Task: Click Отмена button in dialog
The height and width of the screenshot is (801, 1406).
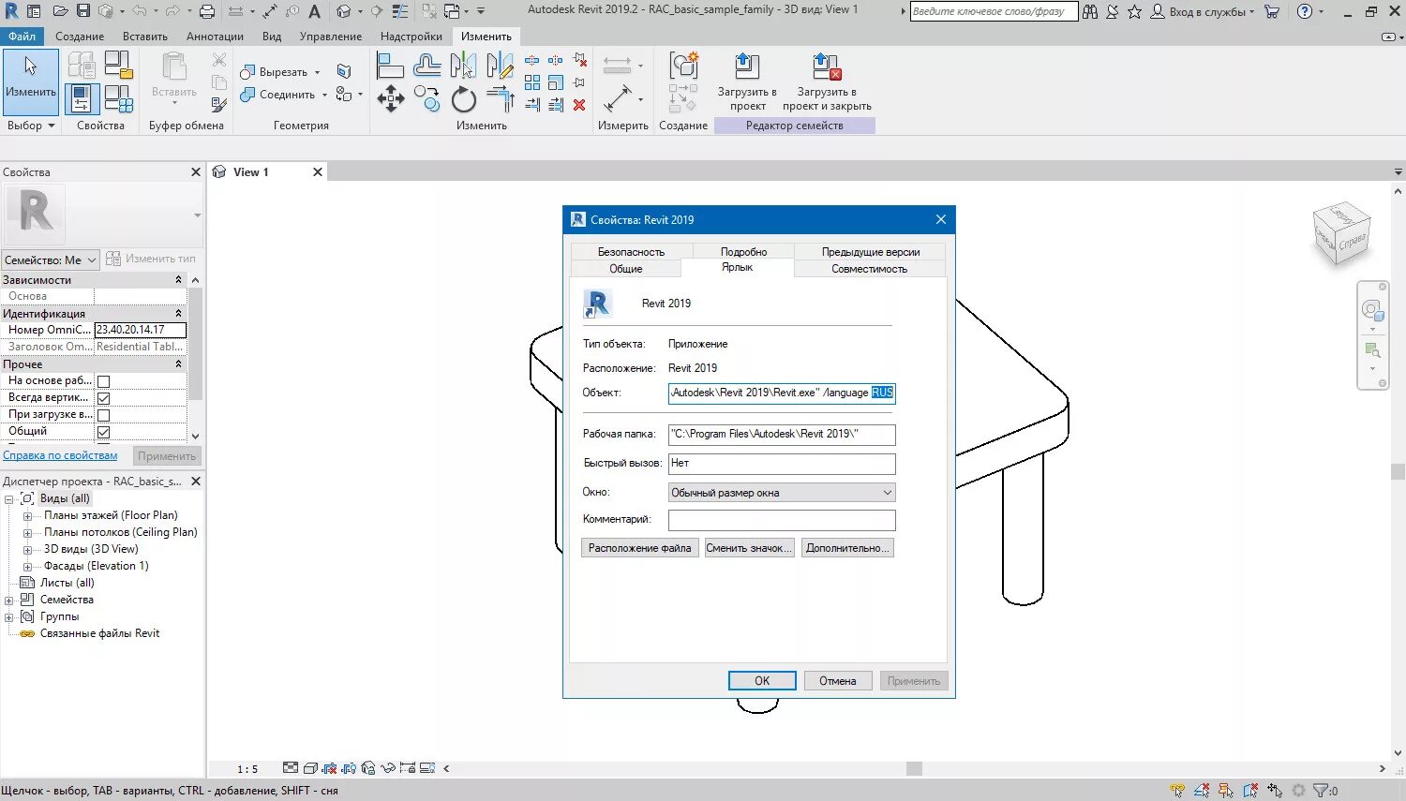Action: [838, 681]
